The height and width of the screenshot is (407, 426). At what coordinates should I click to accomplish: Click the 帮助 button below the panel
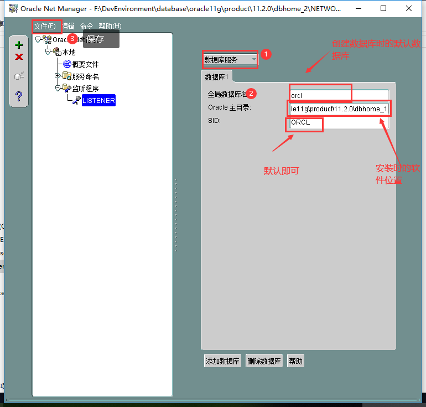295,361
